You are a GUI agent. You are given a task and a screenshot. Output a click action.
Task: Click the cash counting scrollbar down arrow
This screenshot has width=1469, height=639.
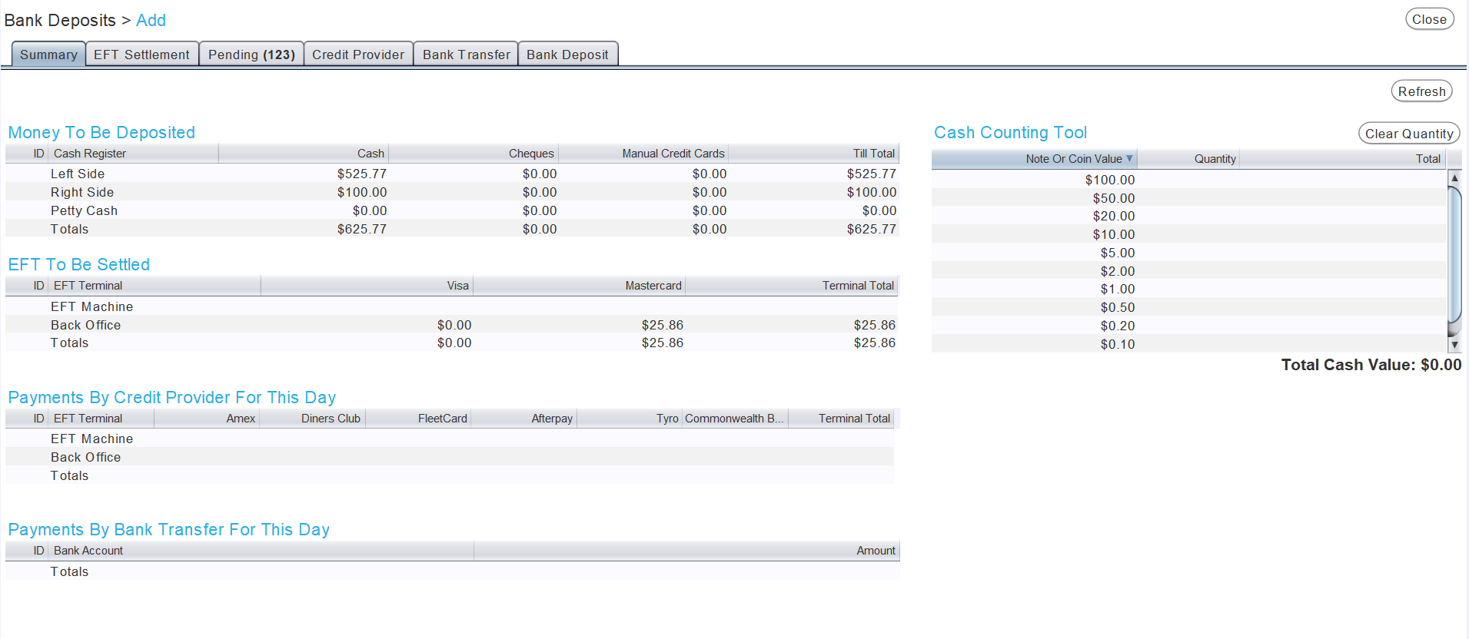pyautogui.click(x=1454, y=345)
